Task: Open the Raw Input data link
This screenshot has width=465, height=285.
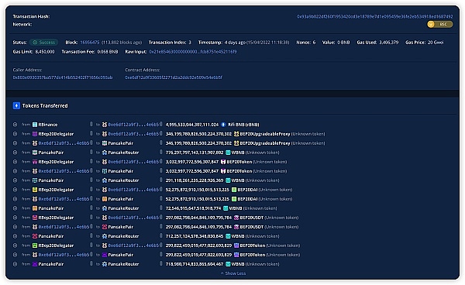Action: pos(193,52)
